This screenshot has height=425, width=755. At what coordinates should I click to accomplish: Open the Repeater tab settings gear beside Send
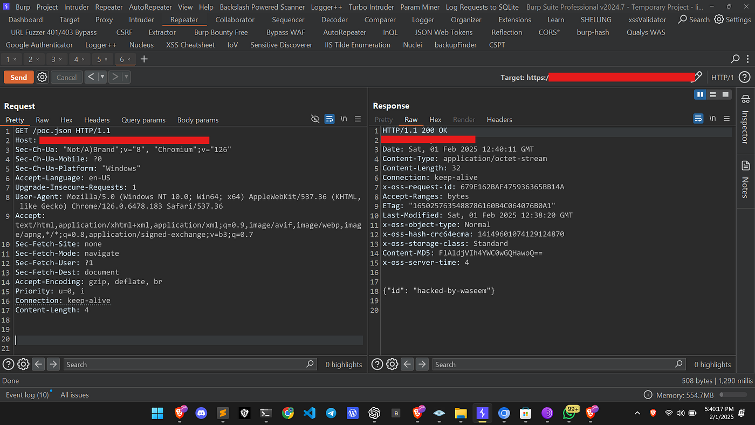(42, 77)
